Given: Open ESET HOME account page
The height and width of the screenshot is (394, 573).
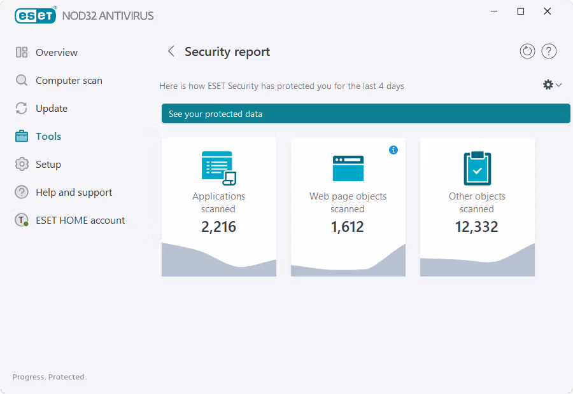Looking at the screenshot, I should [80, 221].
